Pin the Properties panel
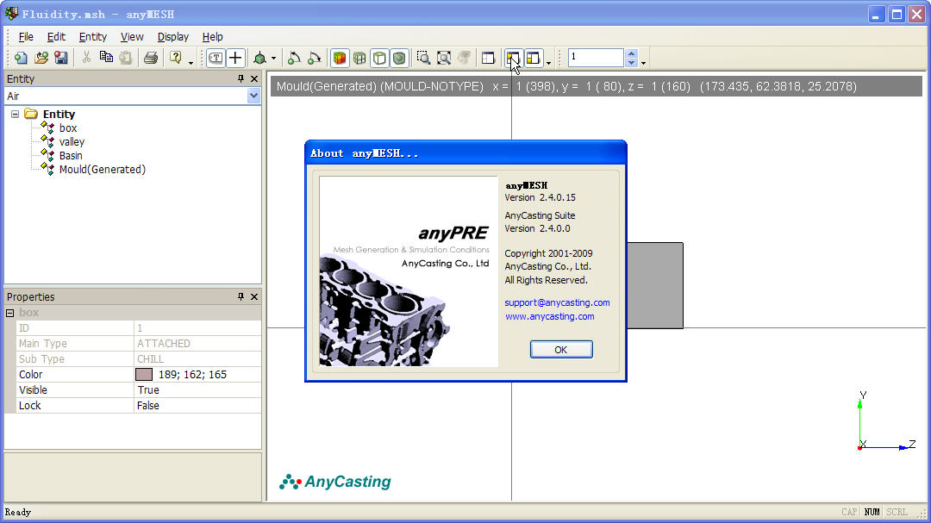Screen dimensions: 931x523 (x=241, y=296)
